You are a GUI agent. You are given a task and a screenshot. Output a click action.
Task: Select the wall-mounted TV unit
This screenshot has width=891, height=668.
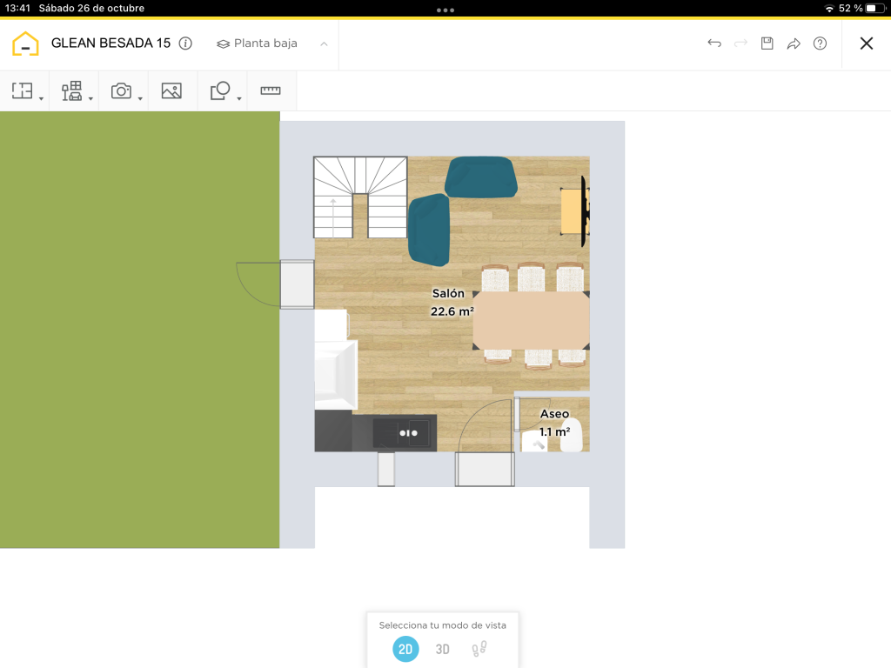click(x=575, y=211)
